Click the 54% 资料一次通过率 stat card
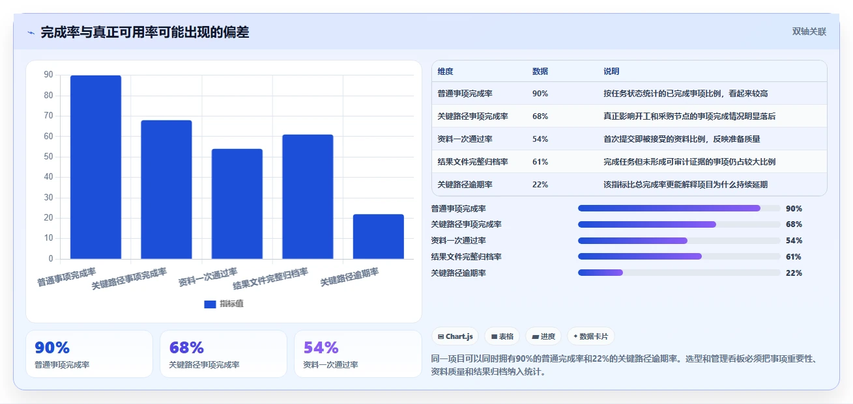Viewport: 853px width, 404px height. coord(358,354)
